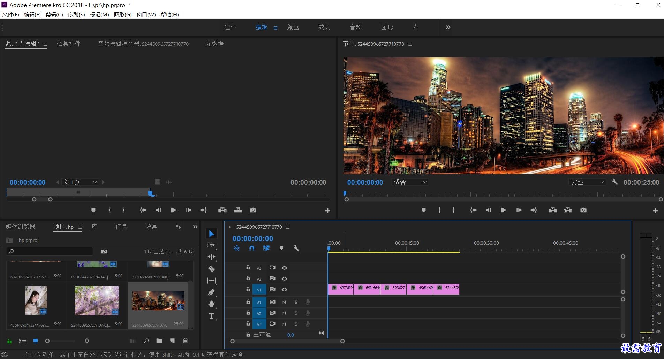Screen dimensions: 664x359
Task: Toggle Snap magnet in timeline
Action: coord(252,248)
